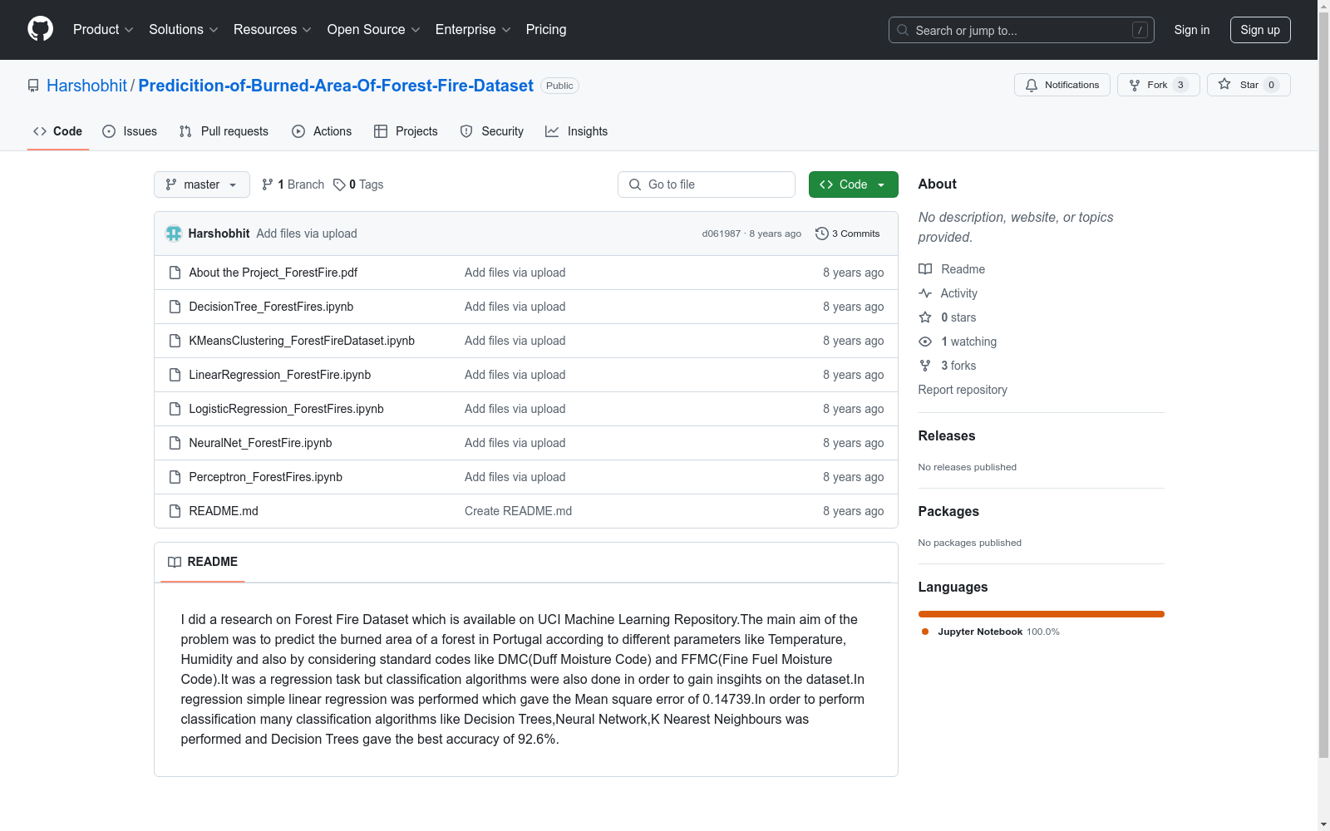This screenshot has width=1330, height=831.
Task: Click Report repository link
Action: point(963,390)
